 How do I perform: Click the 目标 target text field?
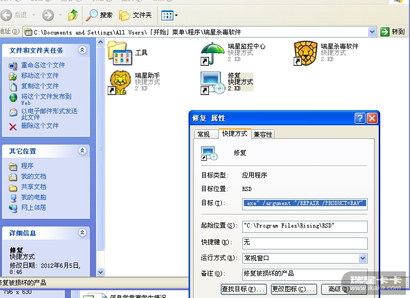[x=305, y=204]
